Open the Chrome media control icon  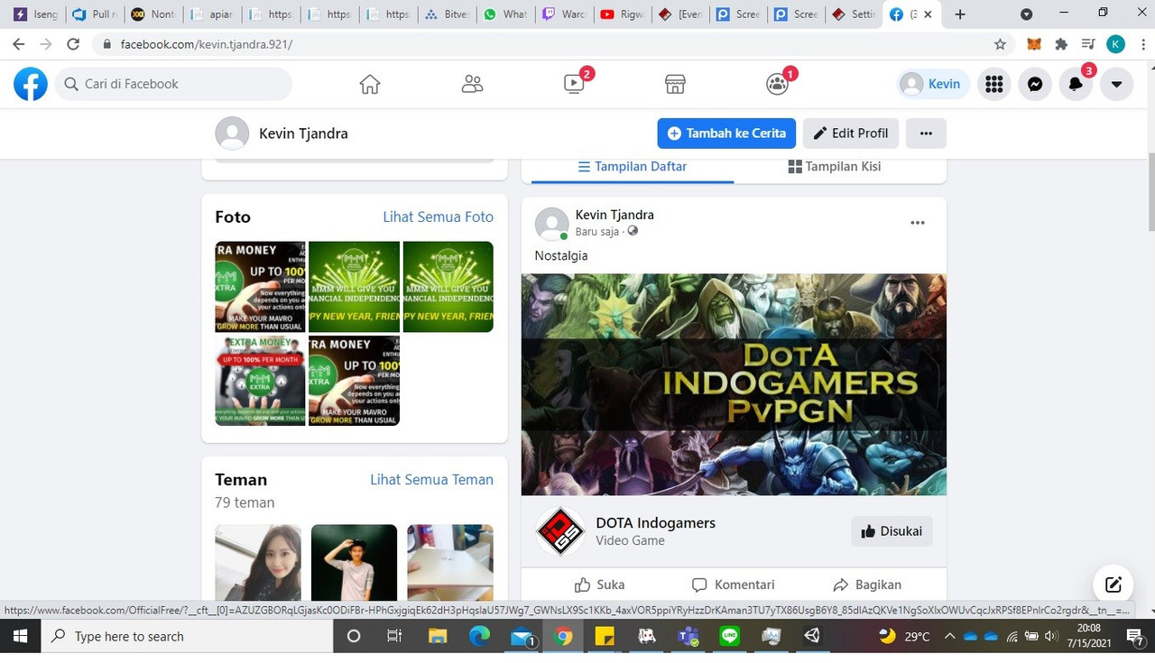click(x=1088, y=43)
